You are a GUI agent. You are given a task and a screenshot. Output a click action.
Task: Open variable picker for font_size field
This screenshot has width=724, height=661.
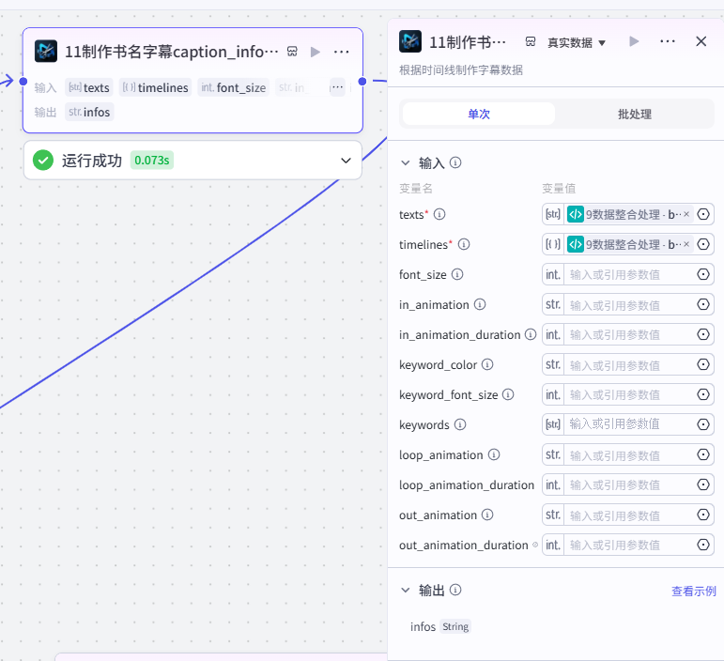pos(702,274)
